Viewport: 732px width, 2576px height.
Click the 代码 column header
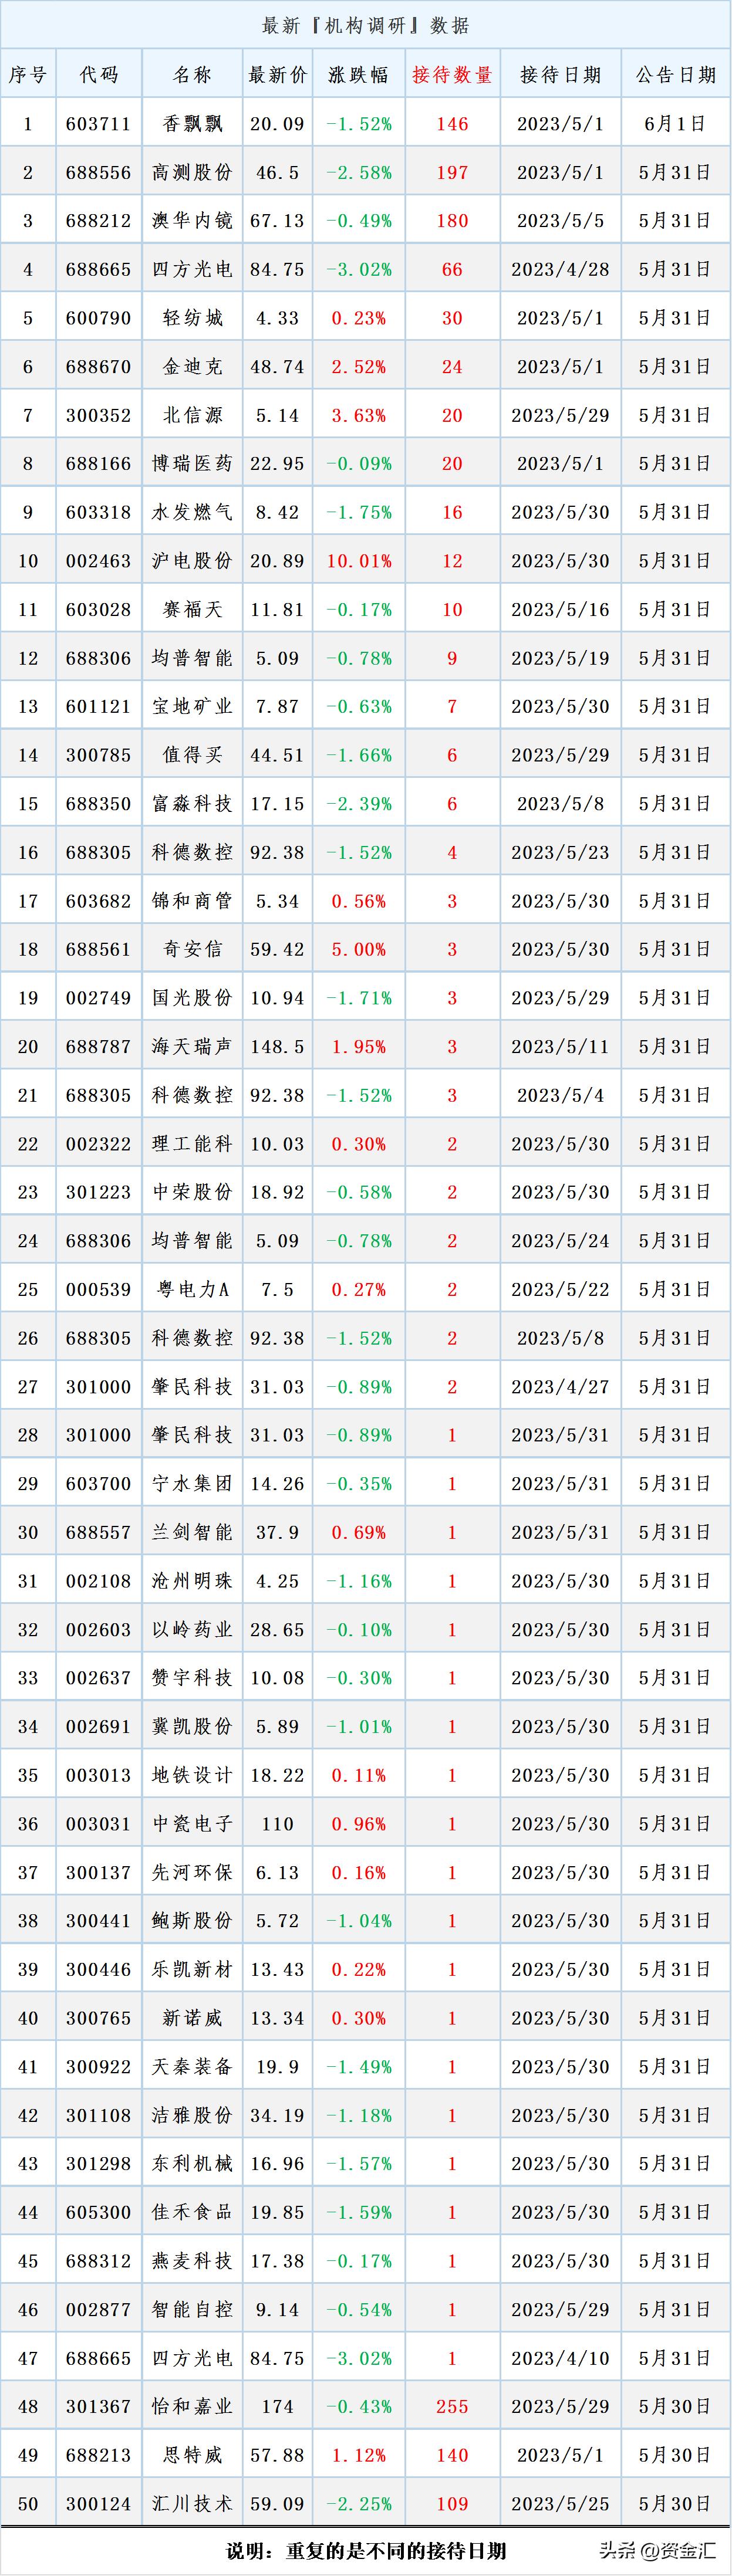tap(98, 75)
